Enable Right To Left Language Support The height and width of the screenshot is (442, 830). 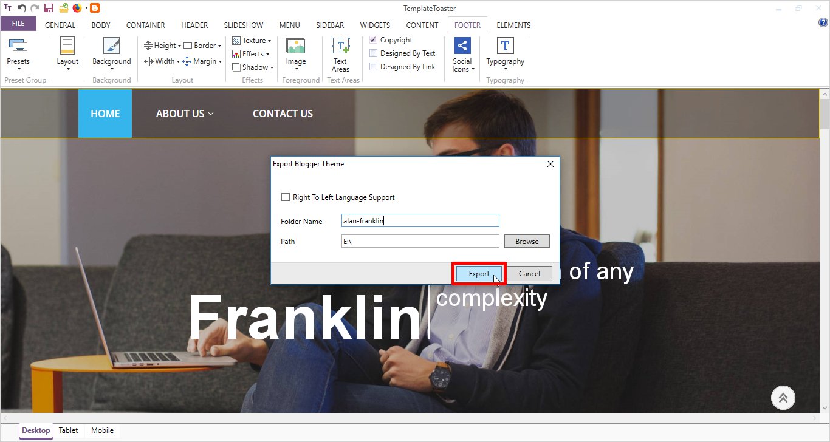[x=286, y=197]
